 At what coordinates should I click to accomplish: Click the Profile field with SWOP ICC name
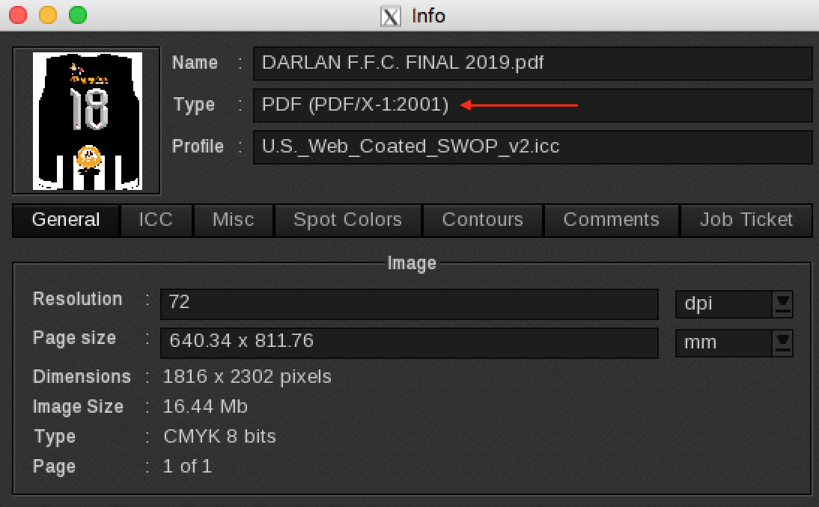tap(532, 147)
